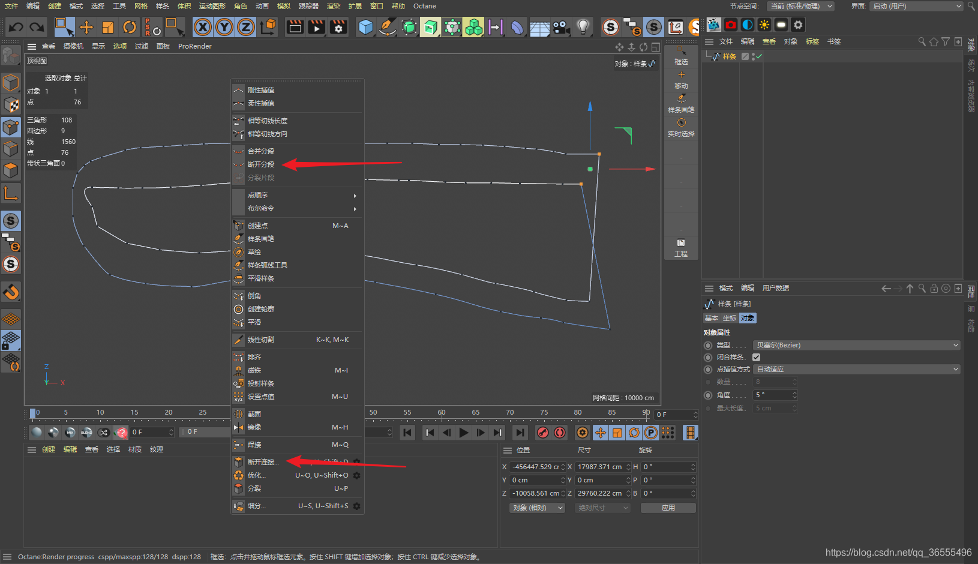Click the 角度 radio circle
This screenshot has height=564, width=978.
coord(708,395)
